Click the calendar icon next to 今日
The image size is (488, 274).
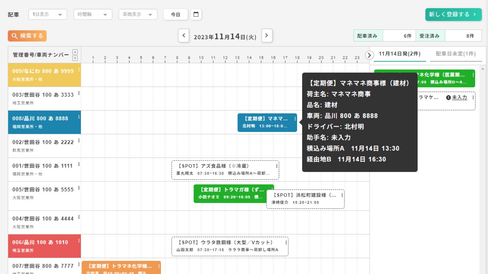click(x=196, y=14)
